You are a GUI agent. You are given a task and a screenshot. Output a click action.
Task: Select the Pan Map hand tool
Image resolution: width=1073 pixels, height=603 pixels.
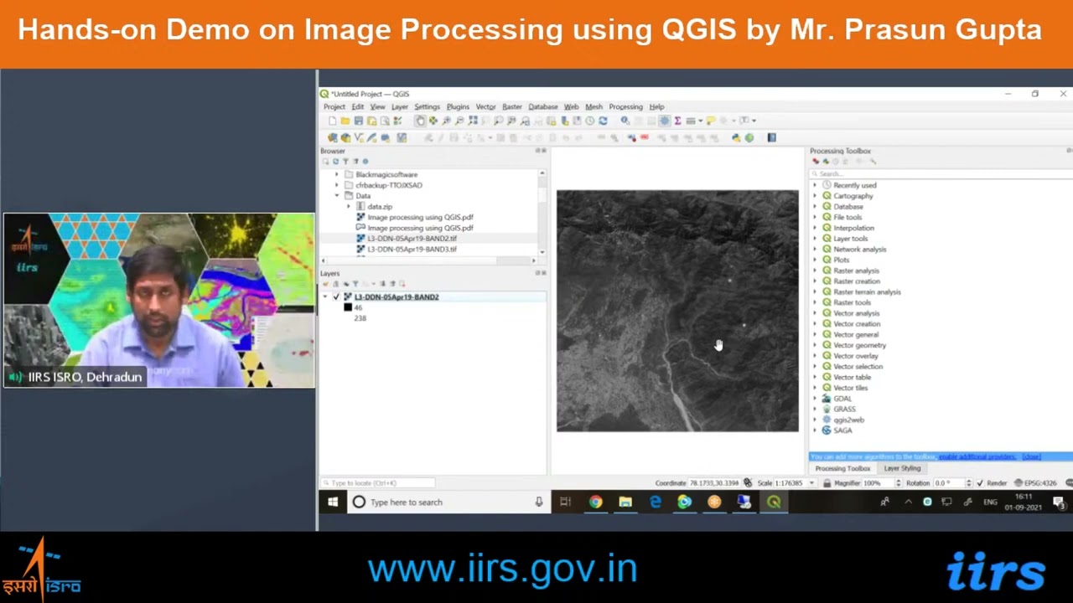pyautogui.click(x=420, y=121)
